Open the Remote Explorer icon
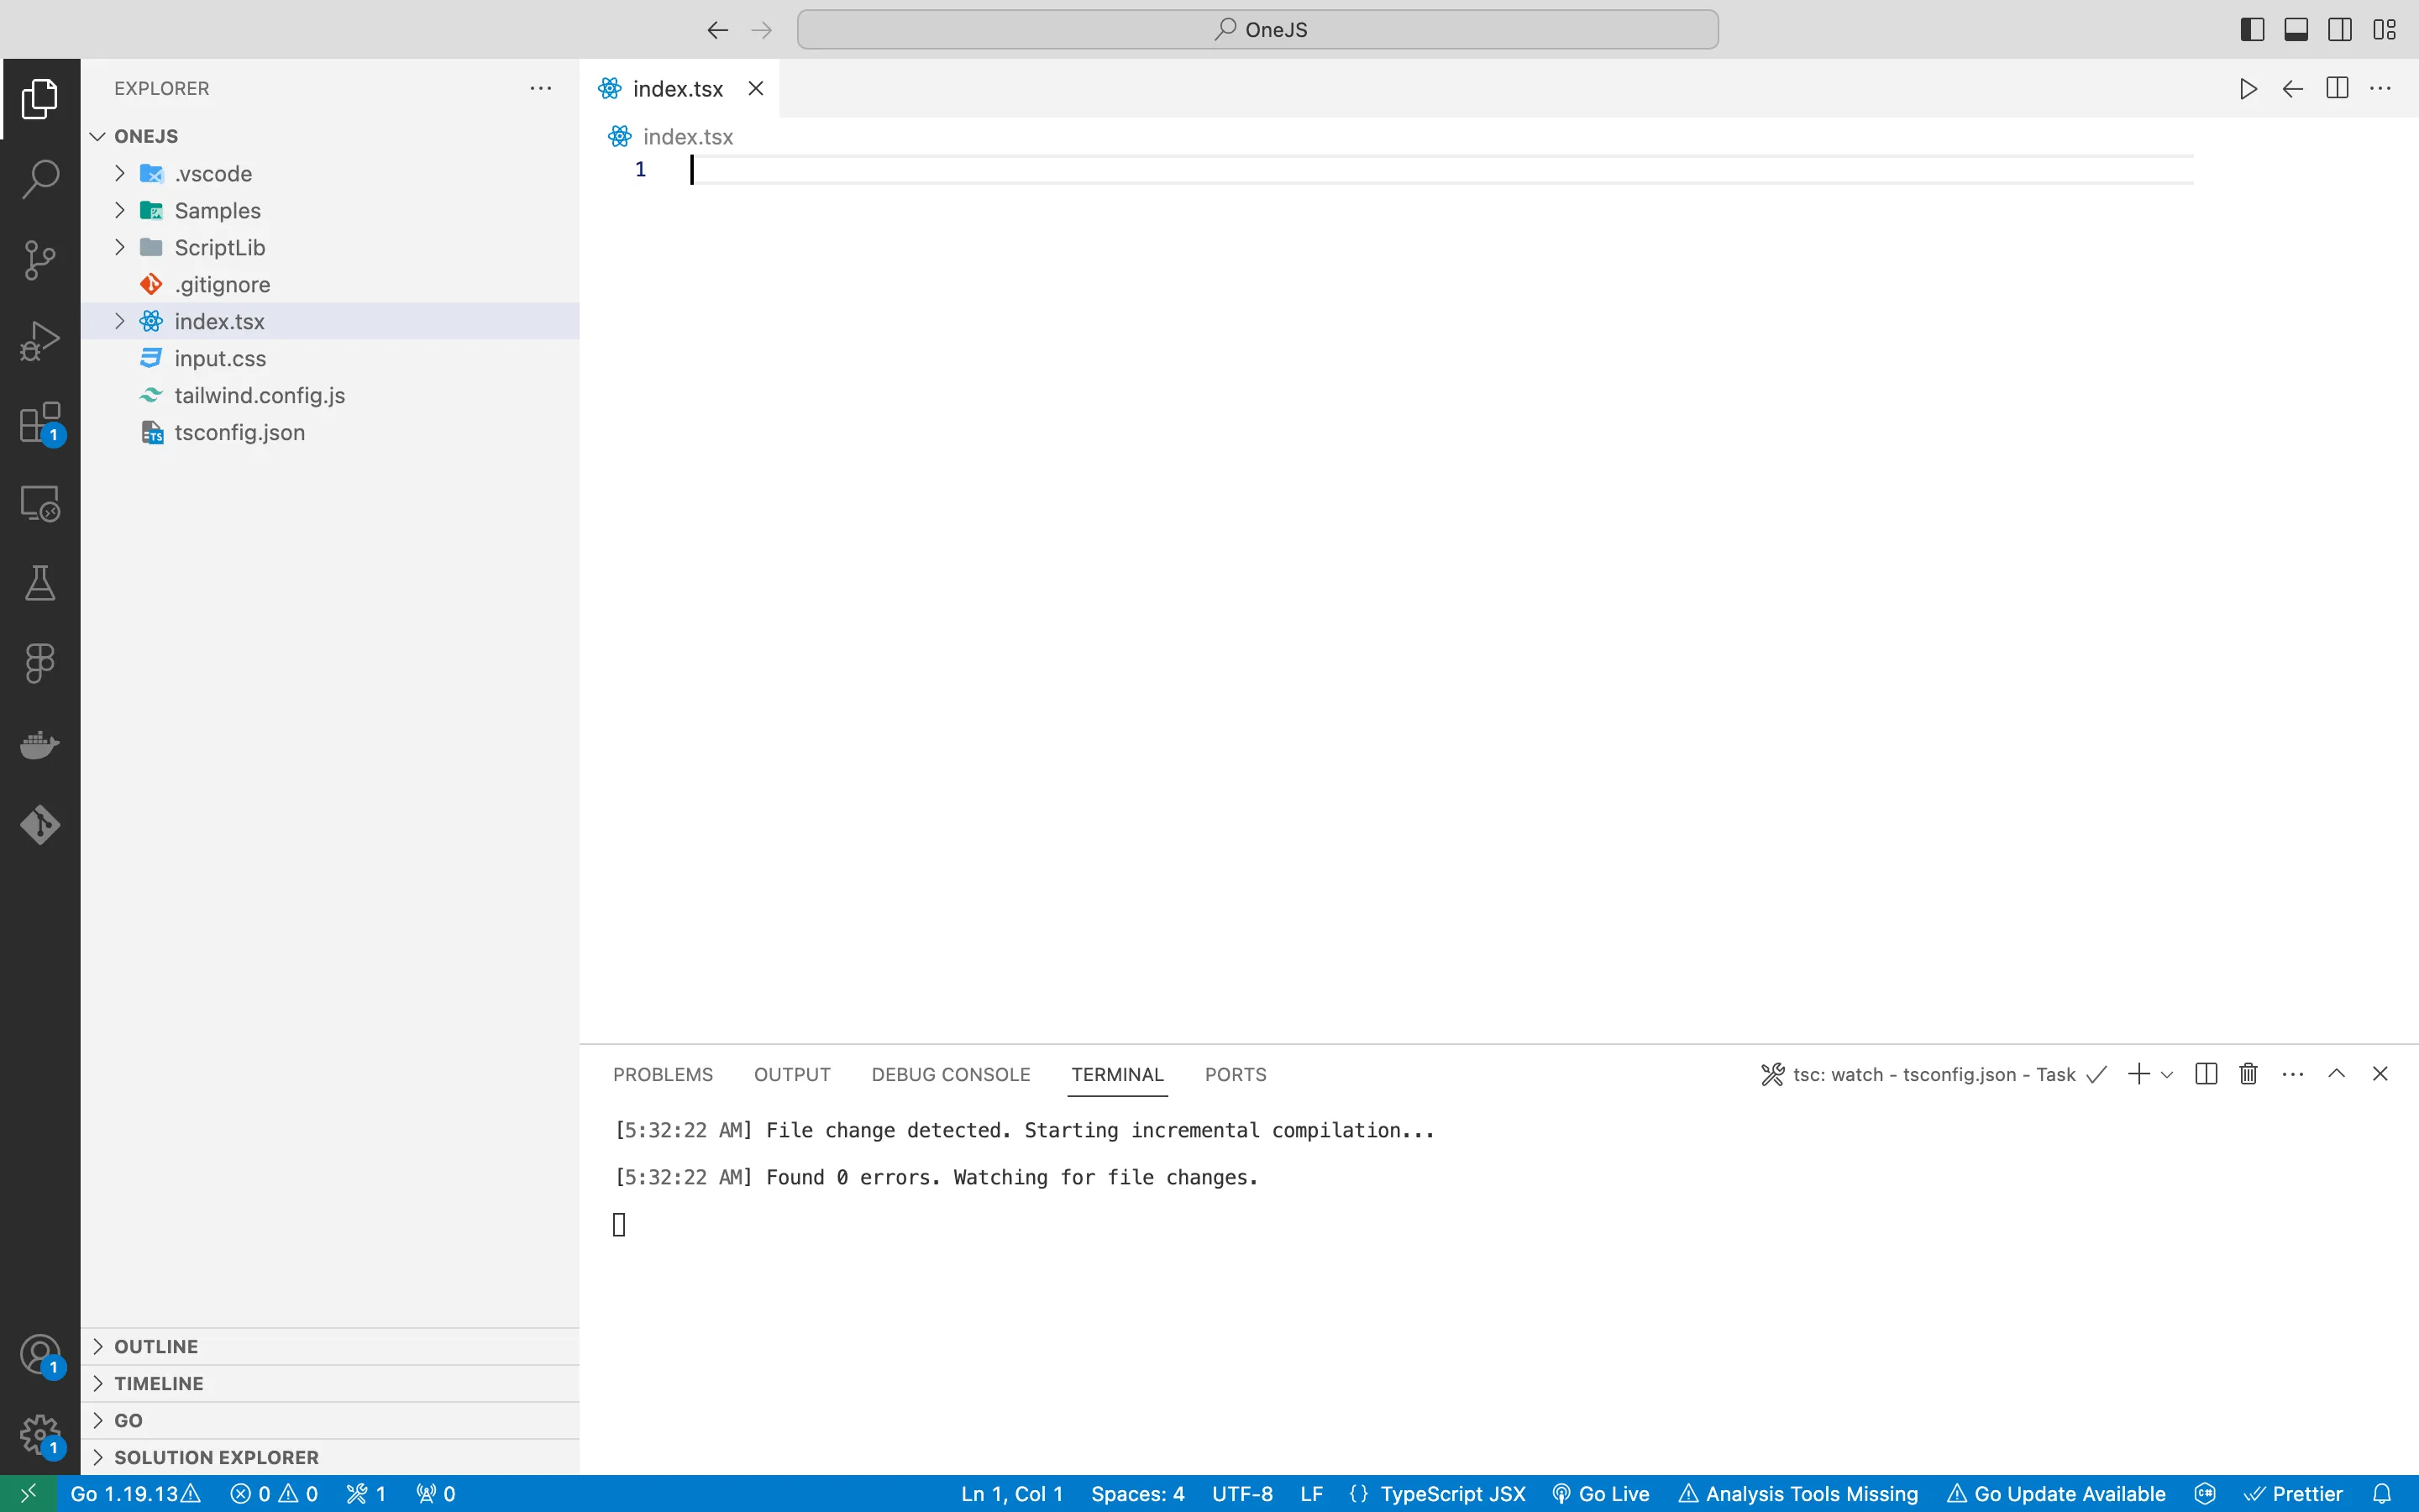The image size is (2419, 1512). click(40, 503)
